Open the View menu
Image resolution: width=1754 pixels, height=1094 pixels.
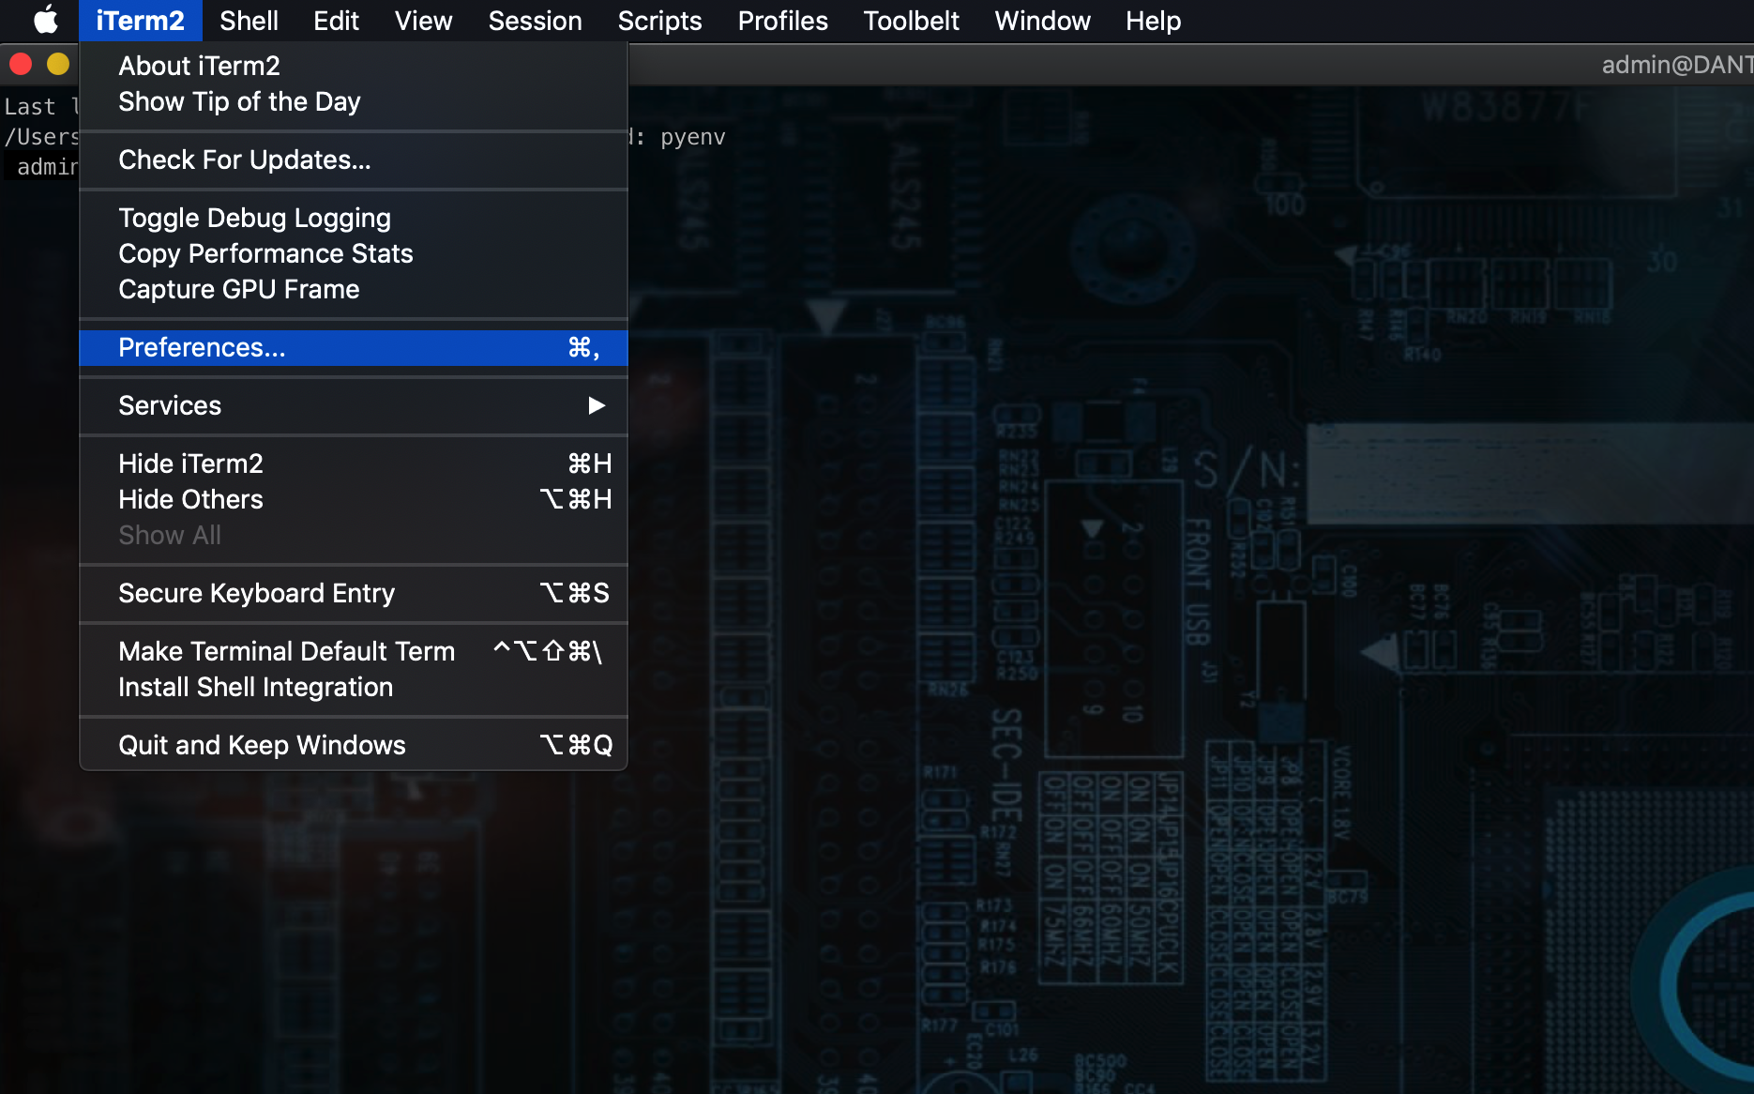click(x=423, y=21)
